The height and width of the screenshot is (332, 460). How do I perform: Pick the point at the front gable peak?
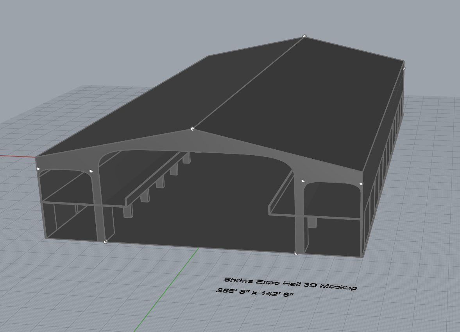[x=192, y=129]
